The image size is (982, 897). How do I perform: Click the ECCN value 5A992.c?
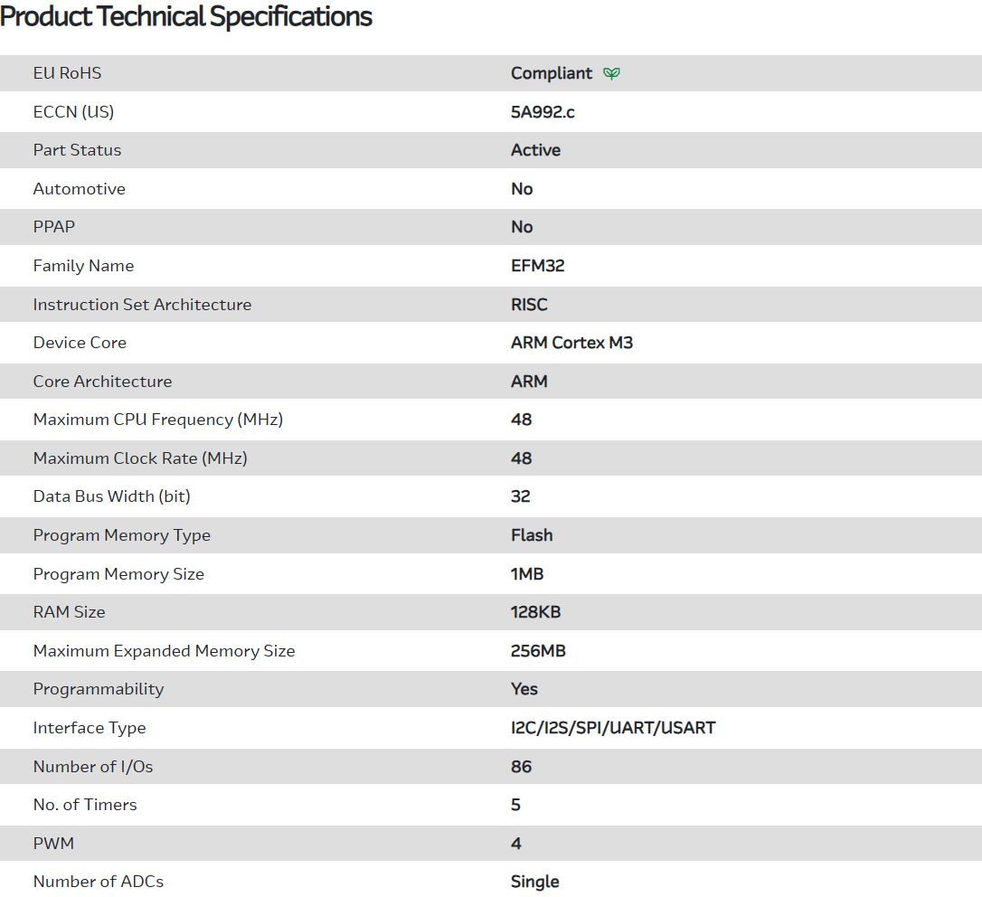click(543, 112)
